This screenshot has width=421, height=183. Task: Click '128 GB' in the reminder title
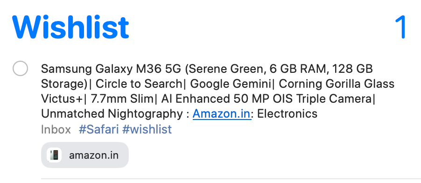[352, 70]
